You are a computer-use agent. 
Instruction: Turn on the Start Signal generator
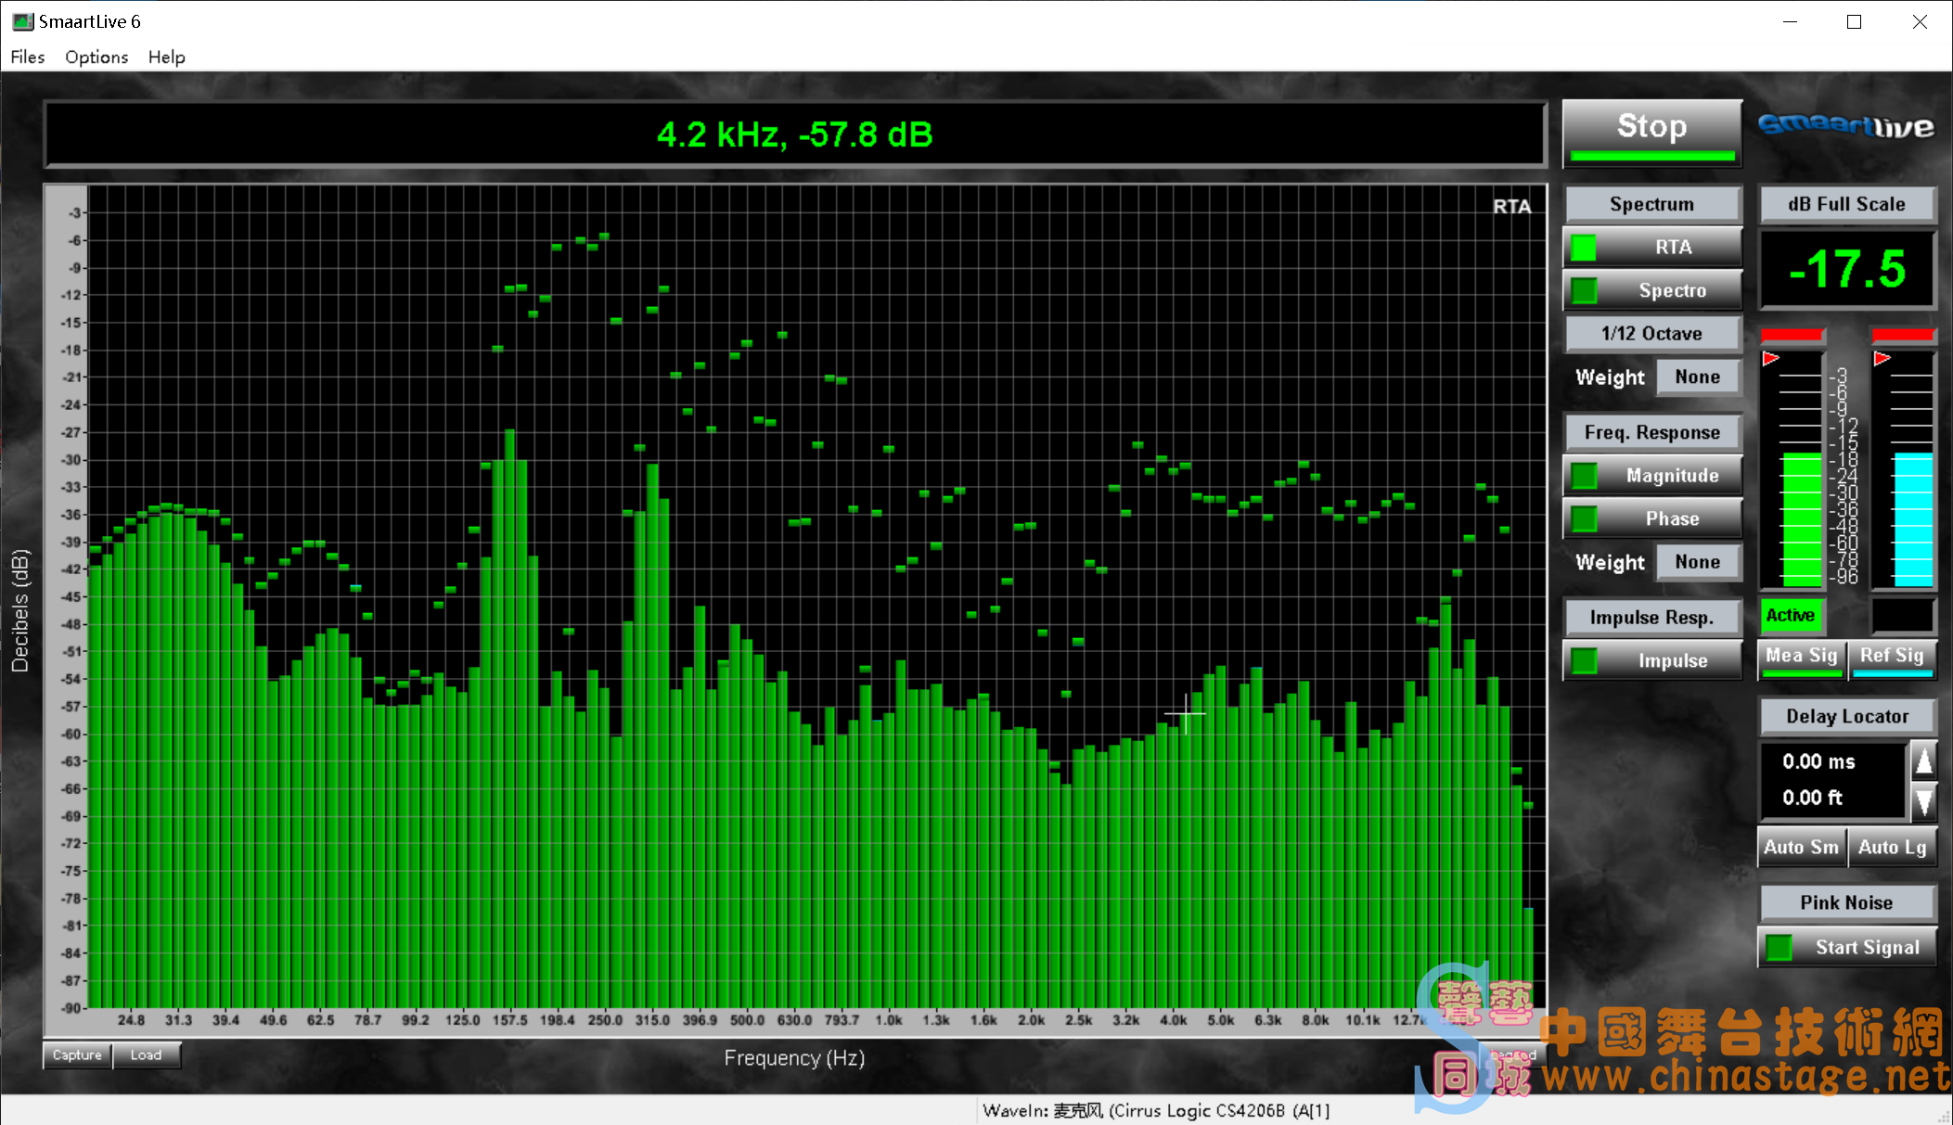(1846, 947)
